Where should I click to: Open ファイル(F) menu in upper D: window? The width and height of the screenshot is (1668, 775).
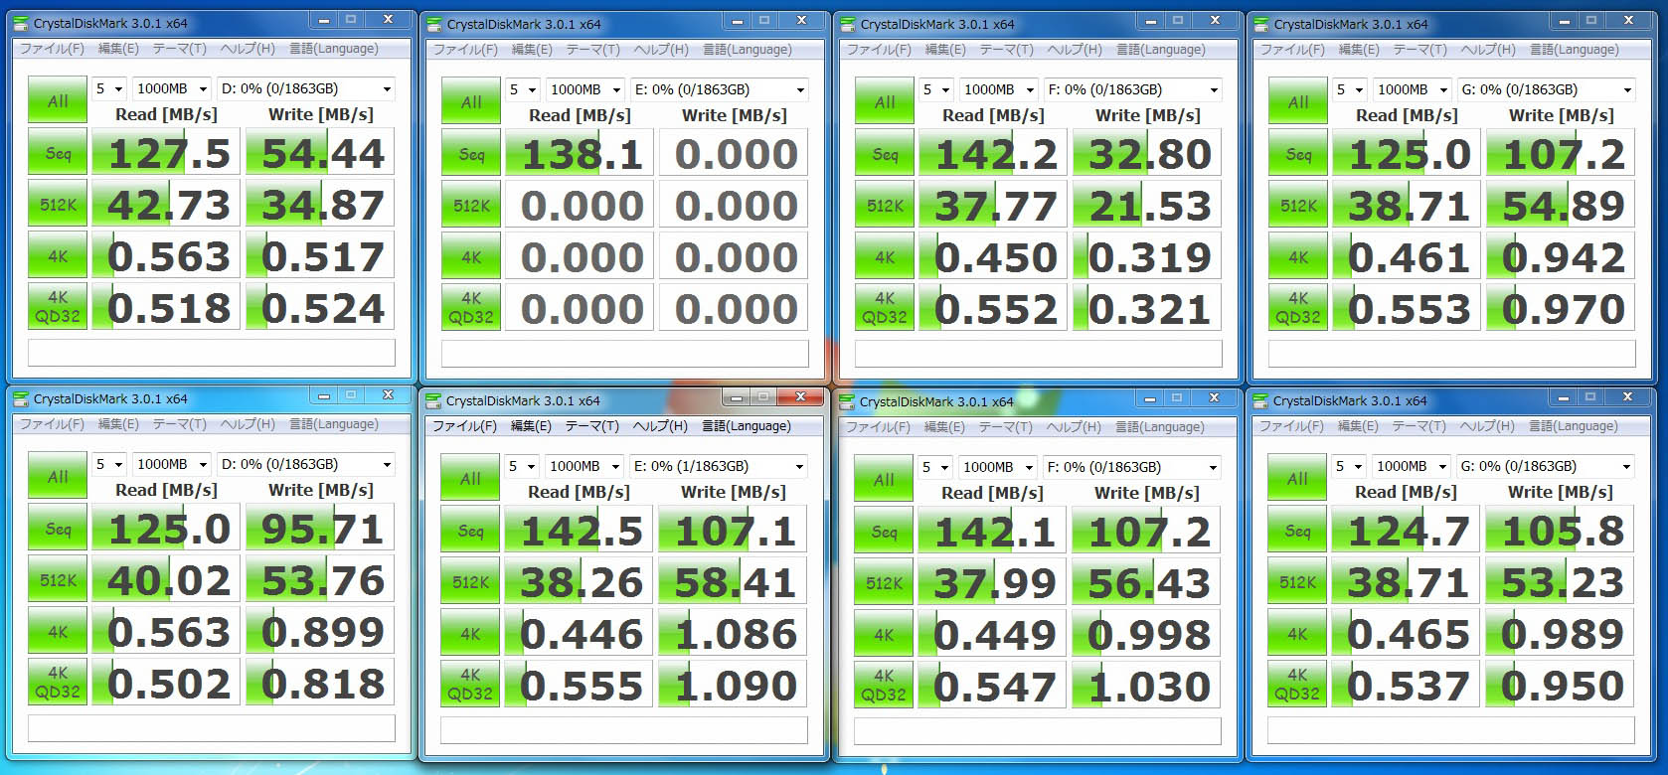(53, 49)
